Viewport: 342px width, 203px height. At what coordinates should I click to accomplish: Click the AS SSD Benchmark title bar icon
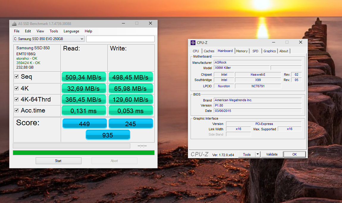tap(14, 23)
